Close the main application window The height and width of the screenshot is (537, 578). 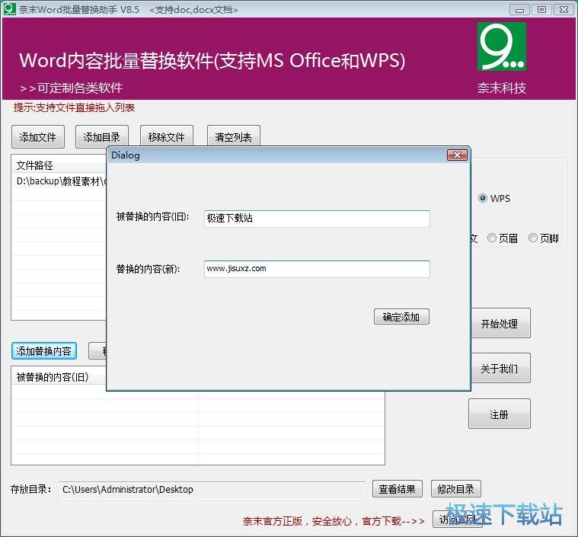click(564, 10)
